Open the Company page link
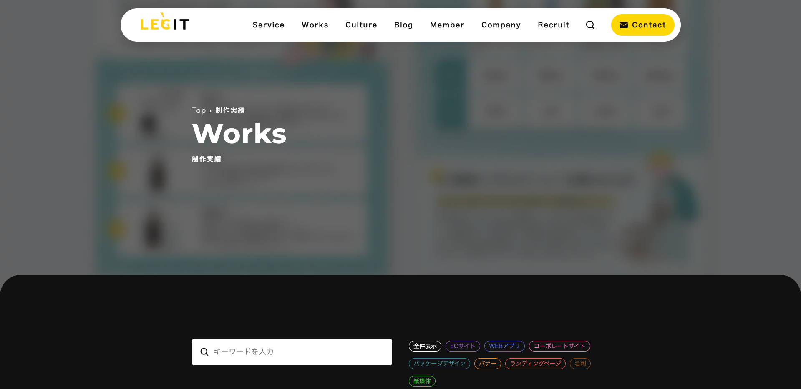The width and height of the screenshot is (801, 389). (x=501, y=25)
